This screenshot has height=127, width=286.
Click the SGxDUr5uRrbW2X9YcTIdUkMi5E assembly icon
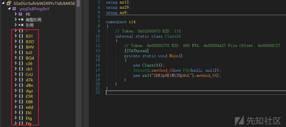[x=8, y=3]
